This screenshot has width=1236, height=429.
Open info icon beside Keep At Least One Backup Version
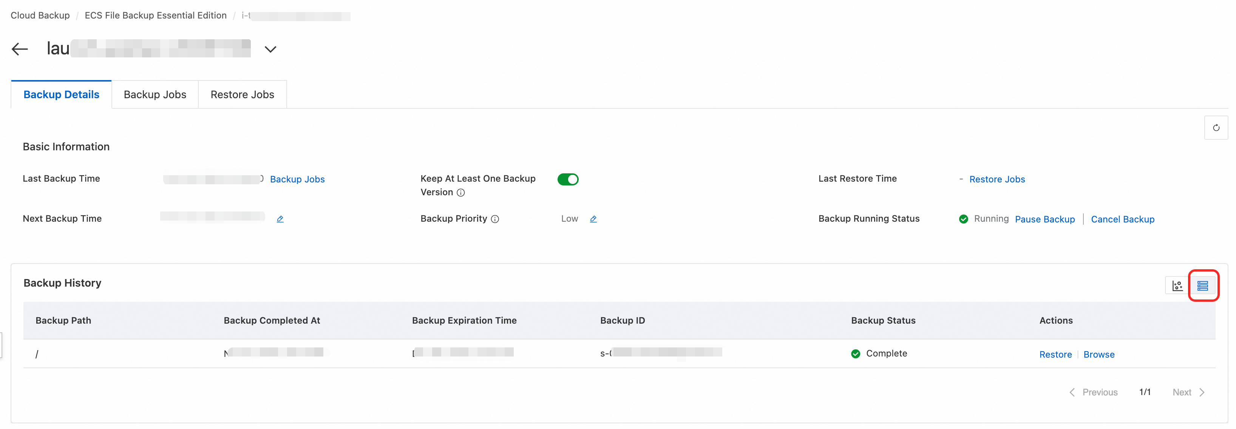click(460, 193)
